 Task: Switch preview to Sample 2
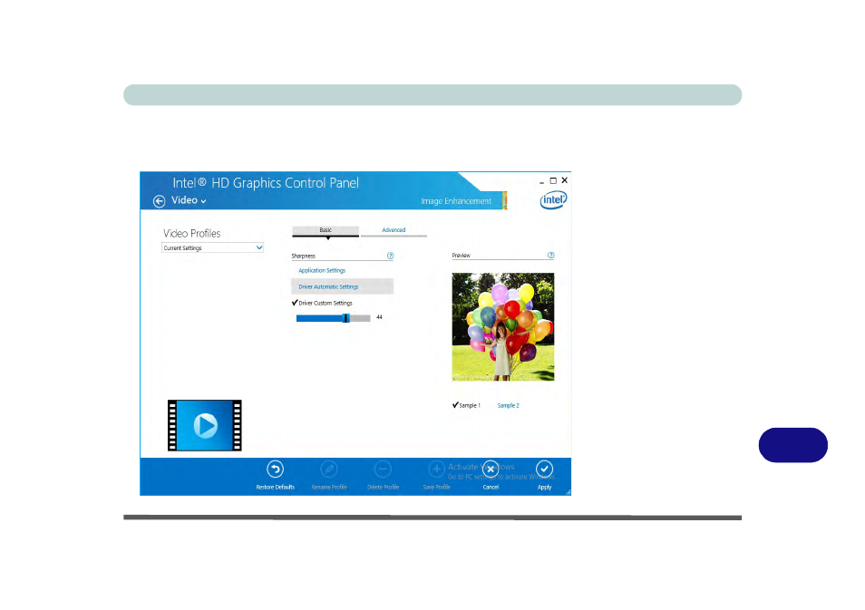point(508,405)
